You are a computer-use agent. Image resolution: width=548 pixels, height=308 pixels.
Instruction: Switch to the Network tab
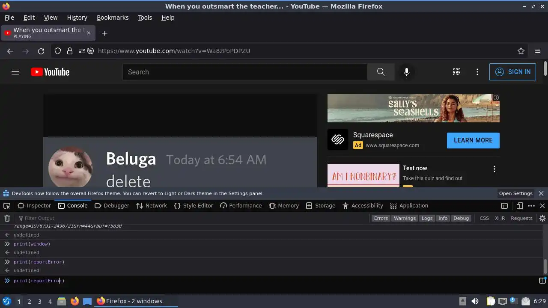[152, 206]
